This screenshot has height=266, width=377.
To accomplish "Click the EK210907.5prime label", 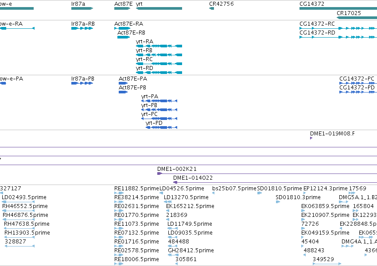I will [325, 215].
